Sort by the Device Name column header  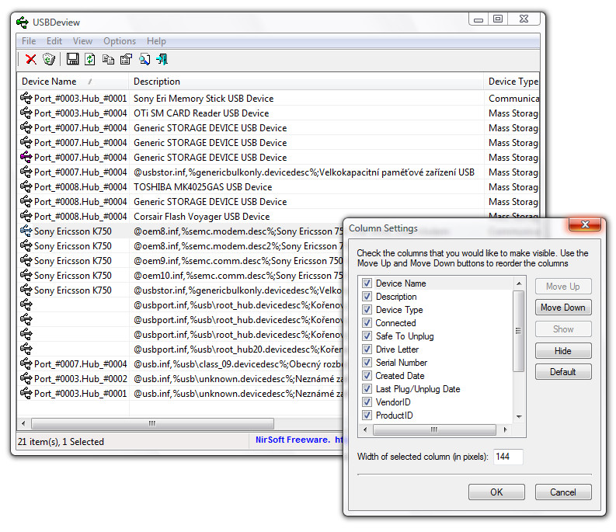73,82
